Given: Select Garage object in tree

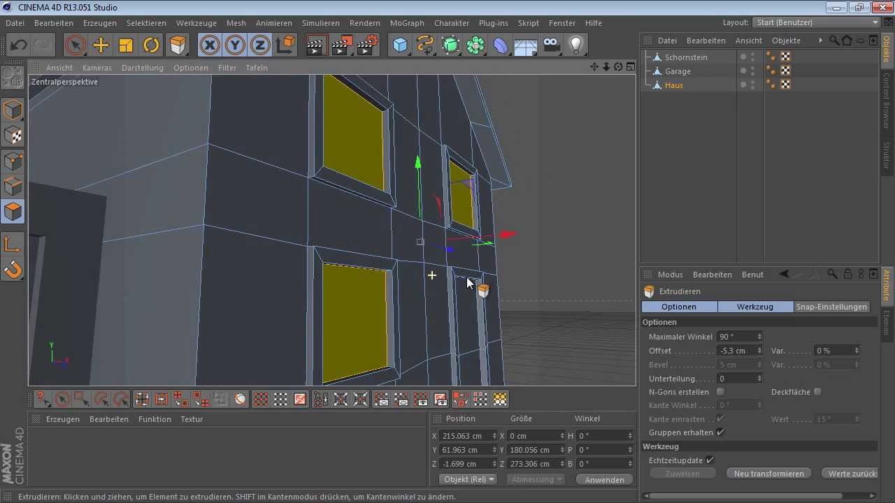Looking at the screenshot, I should tap(678, 71).
